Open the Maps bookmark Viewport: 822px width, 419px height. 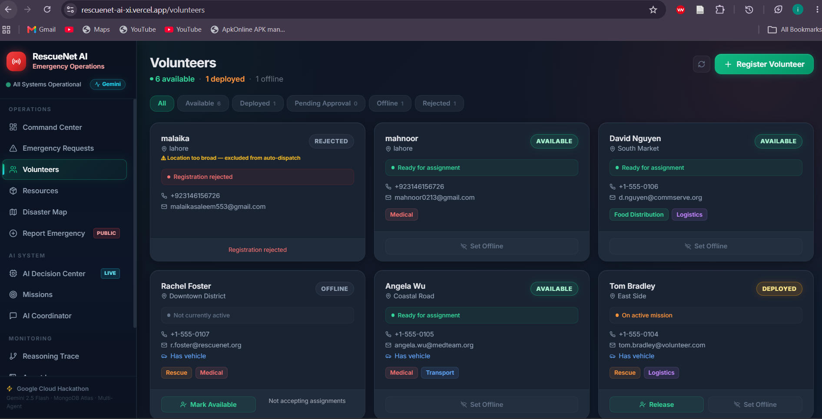tap(96, 30)
